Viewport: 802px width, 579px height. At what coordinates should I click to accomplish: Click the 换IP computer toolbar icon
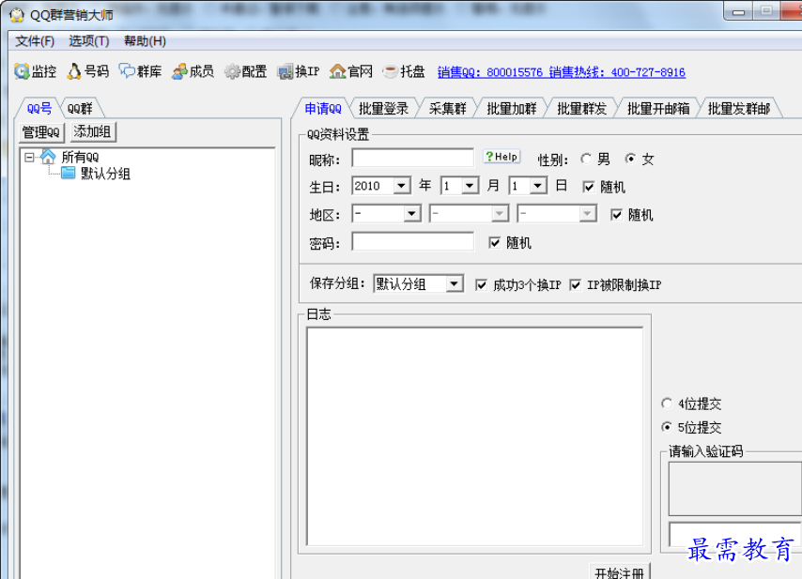click(299, 71)
